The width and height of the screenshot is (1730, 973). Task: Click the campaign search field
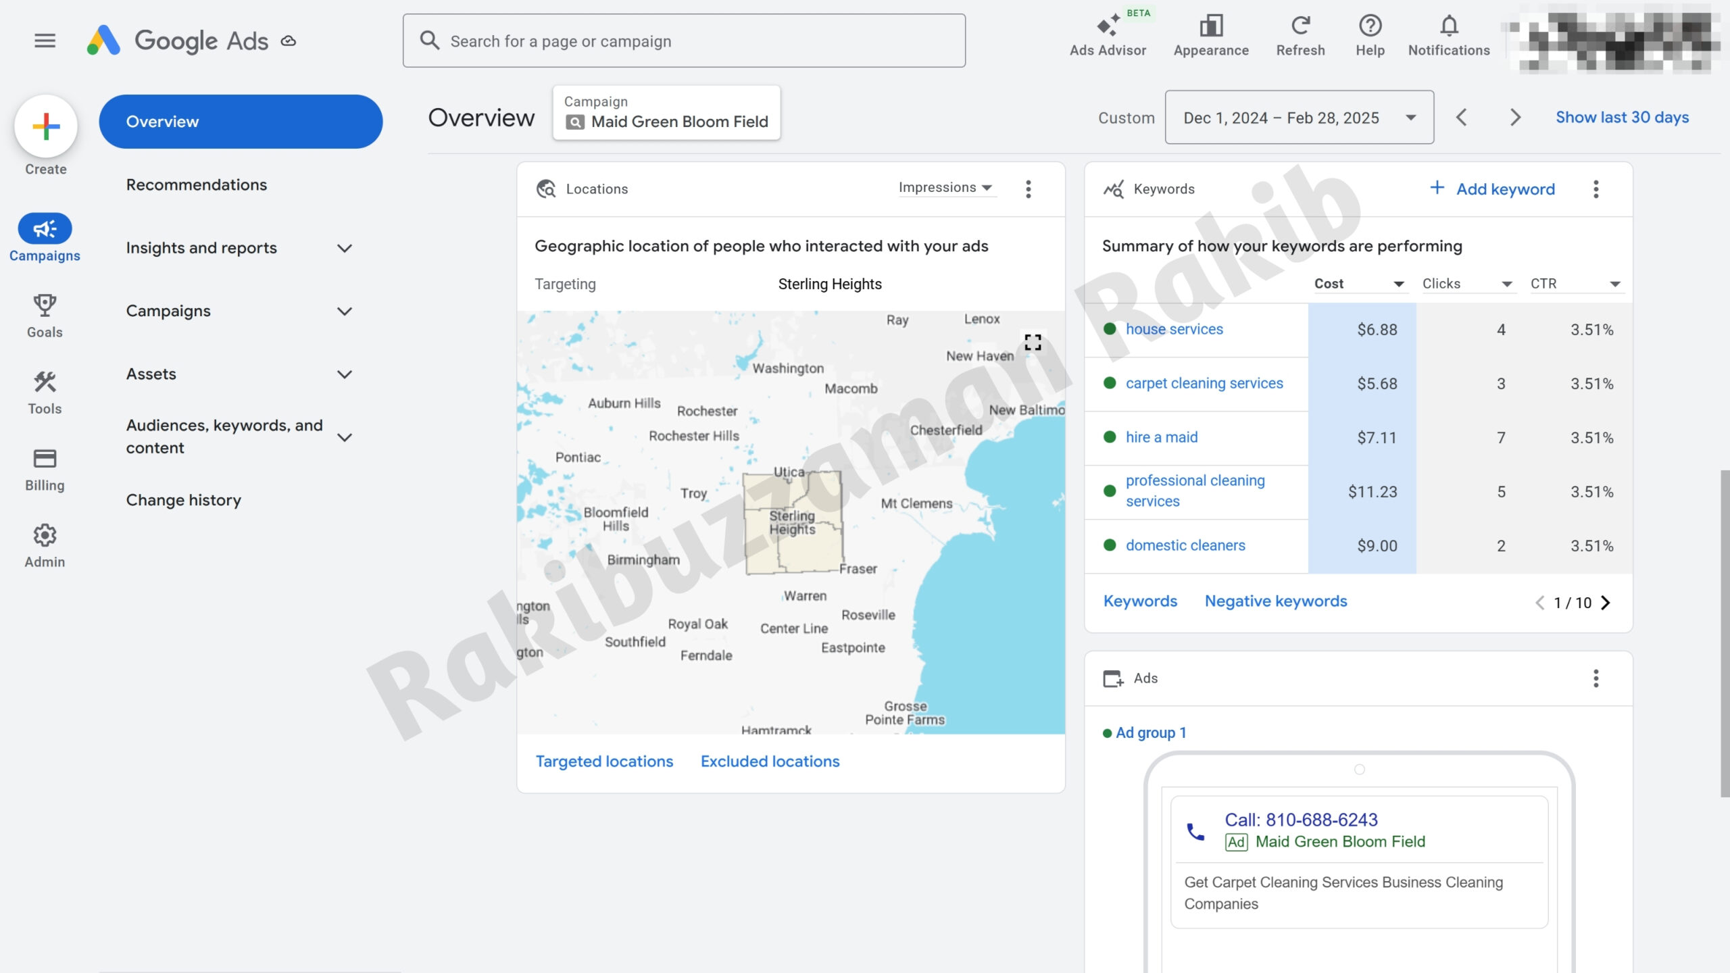coord(683,41)
